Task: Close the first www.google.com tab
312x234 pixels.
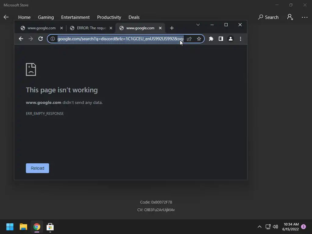Action: (x=62, y=28)
